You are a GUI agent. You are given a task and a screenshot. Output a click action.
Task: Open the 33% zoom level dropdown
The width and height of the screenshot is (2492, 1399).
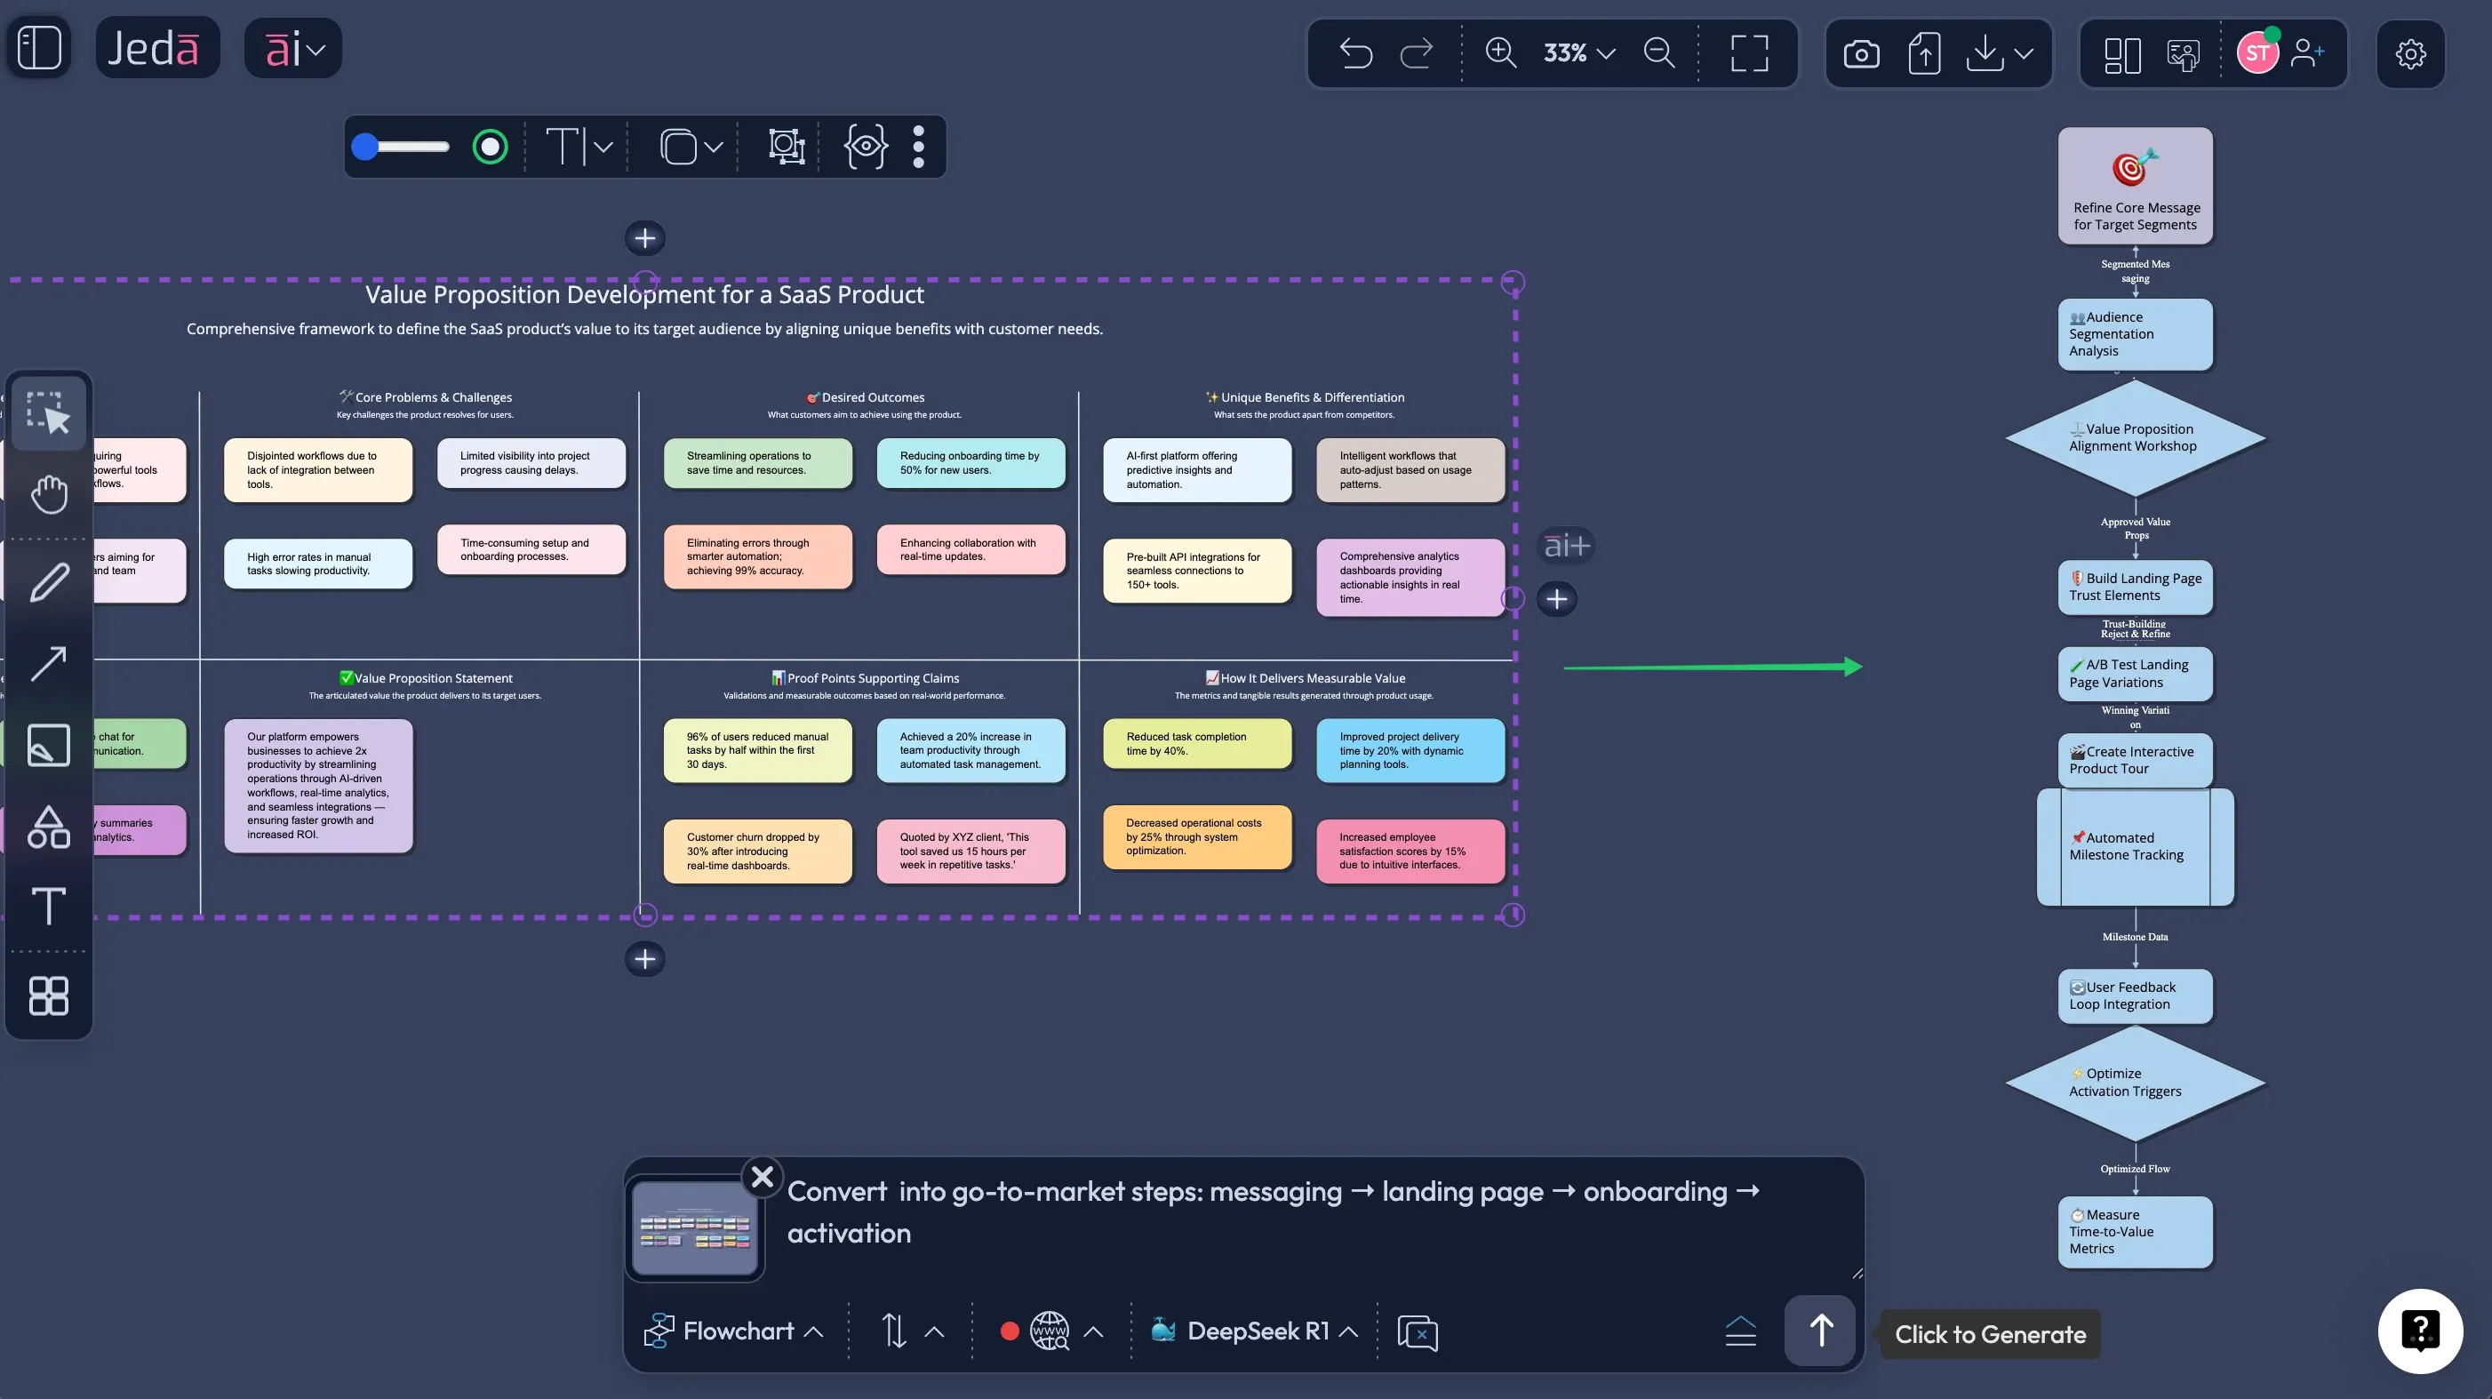pyautogui.click(x=1578, y=53)
